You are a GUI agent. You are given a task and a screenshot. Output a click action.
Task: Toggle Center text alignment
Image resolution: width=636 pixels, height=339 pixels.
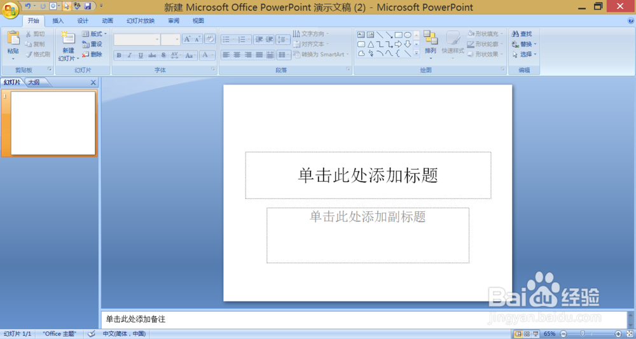tap(237, 55)
